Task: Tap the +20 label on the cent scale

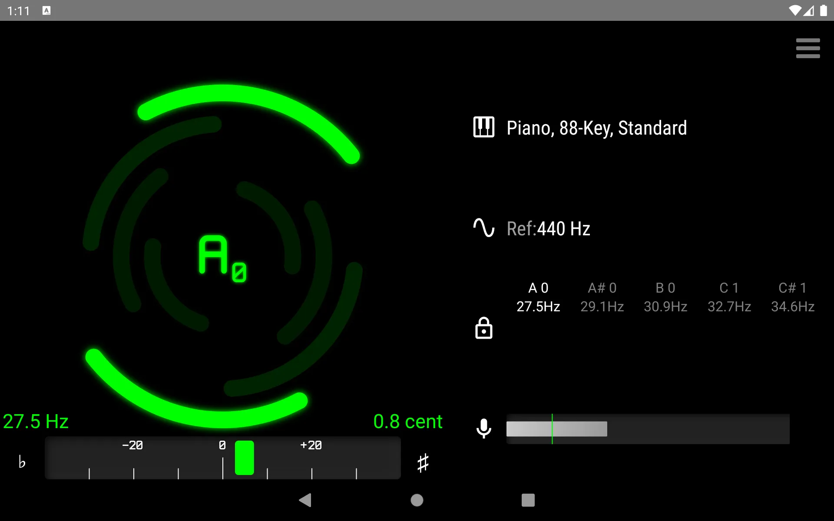Action: 311,445
